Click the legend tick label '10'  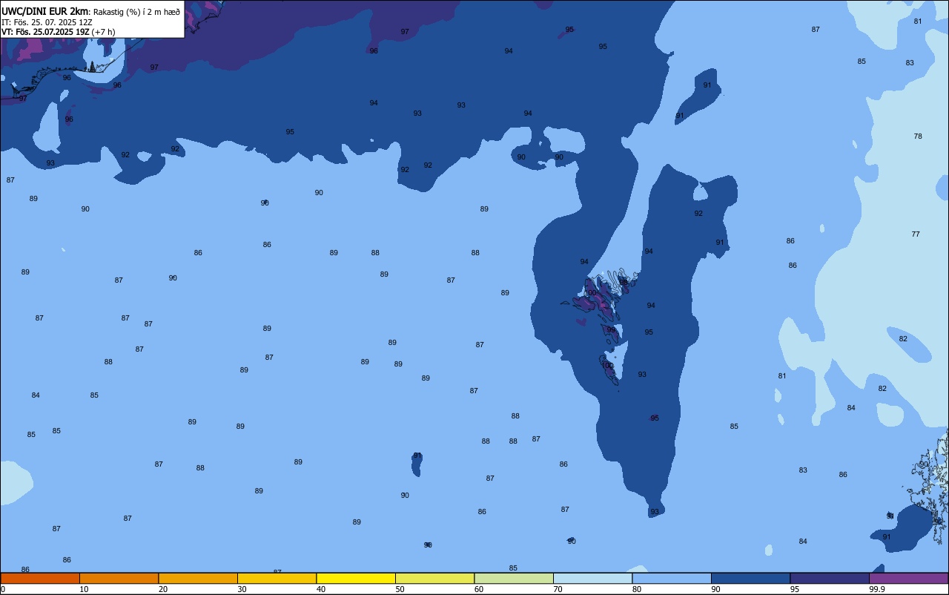84,589
